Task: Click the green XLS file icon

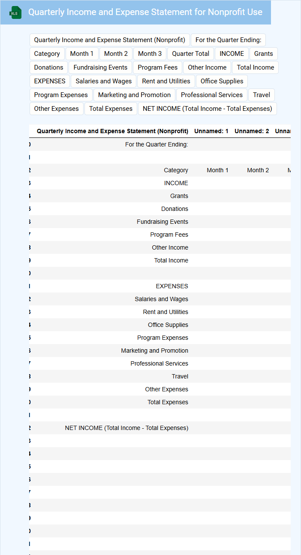Action: coord(16,13)
